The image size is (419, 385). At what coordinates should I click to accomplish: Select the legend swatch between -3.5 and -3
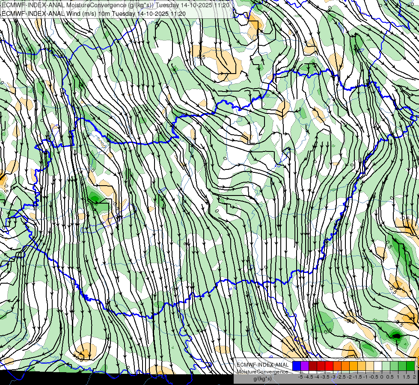point(329,366)
